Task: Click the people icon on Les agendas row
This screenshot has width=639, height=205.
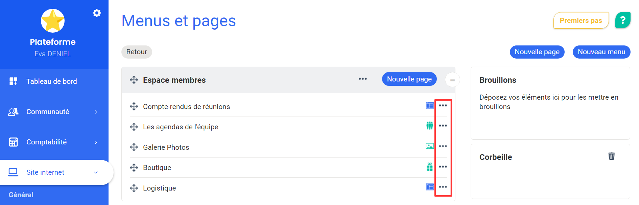Action: pyautogui.click(x=429, y=126)
